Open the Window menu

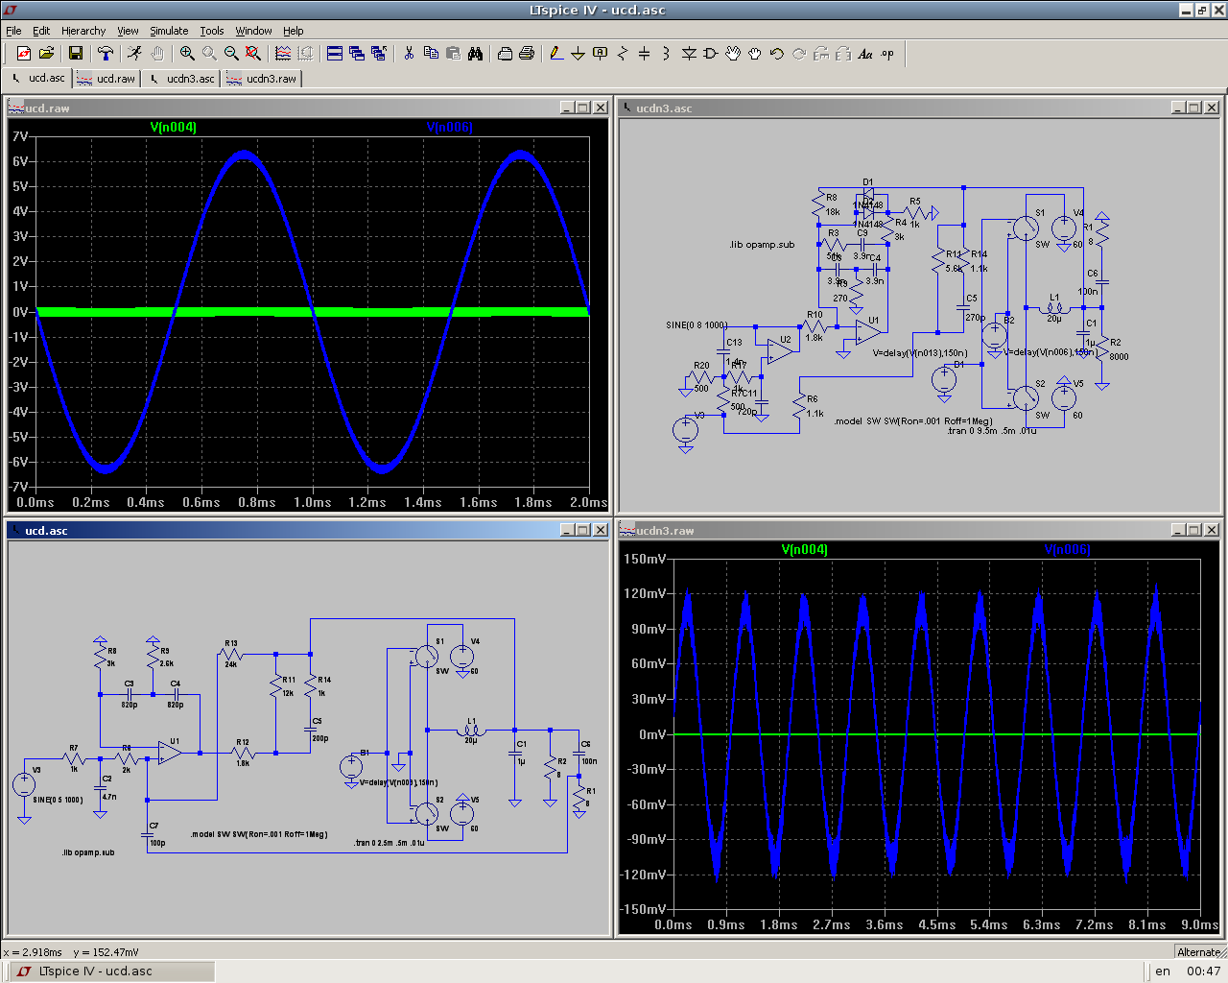click(x=253, y=31)
